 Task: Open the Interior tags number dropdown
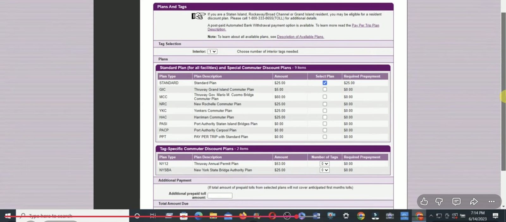tap(212, 51)
